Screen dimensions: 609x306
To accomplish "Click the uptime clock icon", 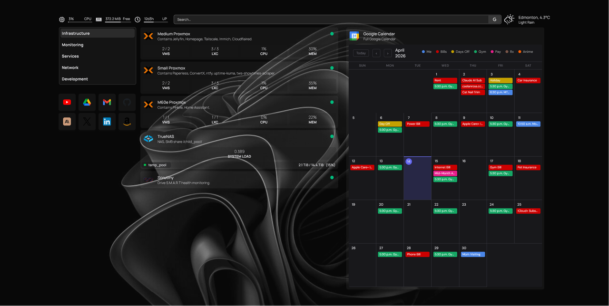I will (x=138, y=19).
